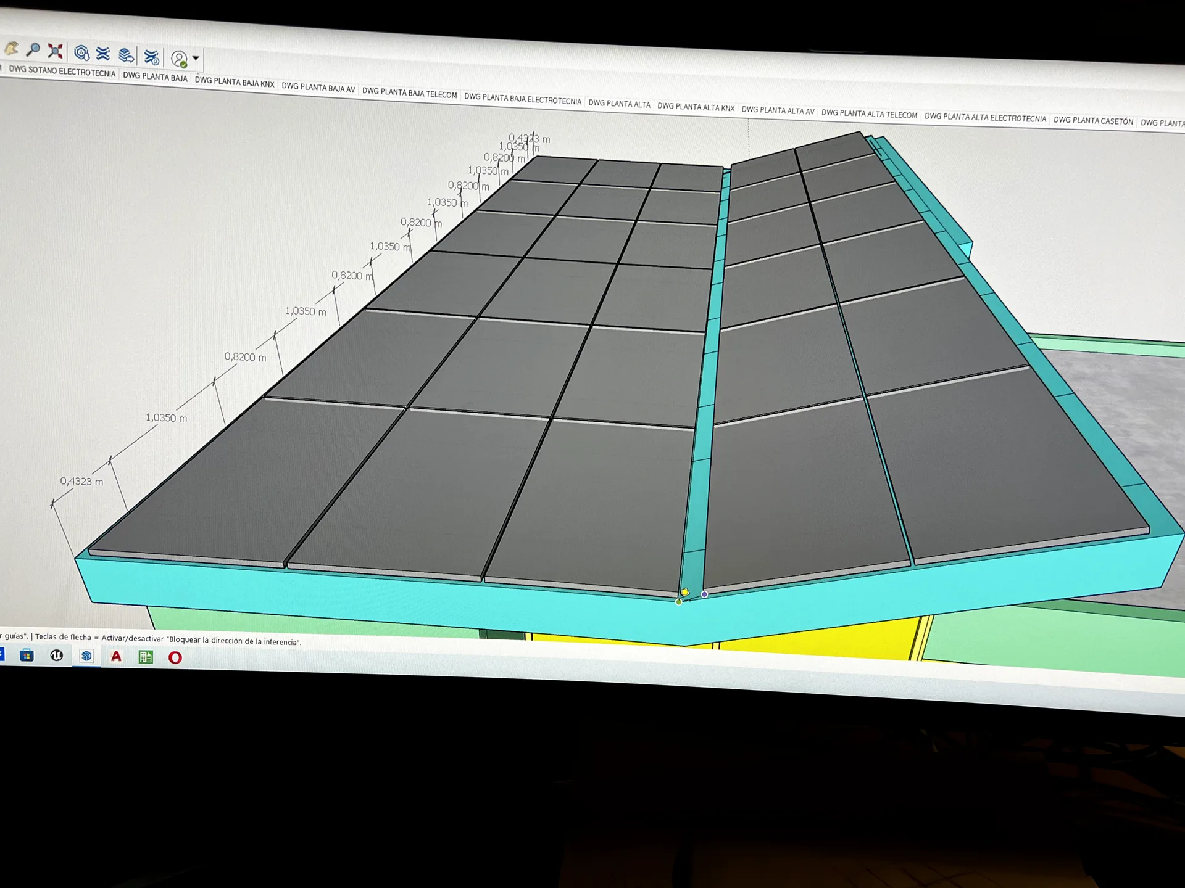Click the purple endpoint marker at valley
Screen dimensions: 1185x888
704,594
